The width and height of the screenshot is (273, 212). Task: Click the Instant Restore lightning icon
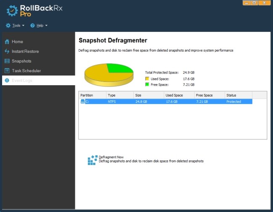point(7,52)
